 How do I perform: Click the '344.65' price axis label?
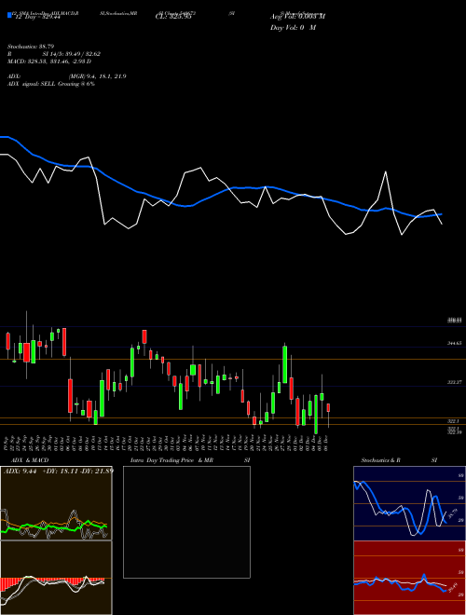pyautogui.click(x=454, y=343)
